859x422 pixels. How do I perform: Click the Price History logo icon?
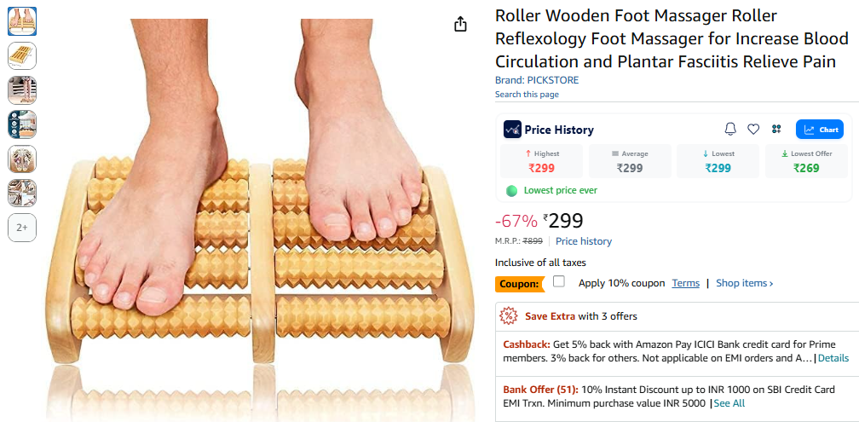(512, 130)
